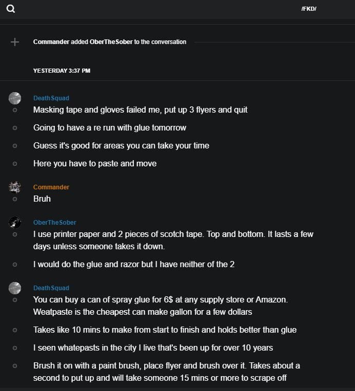Open DeathSquad's avatar above the masking tape message
Screen dimensions: 355x391
point(15,98)
